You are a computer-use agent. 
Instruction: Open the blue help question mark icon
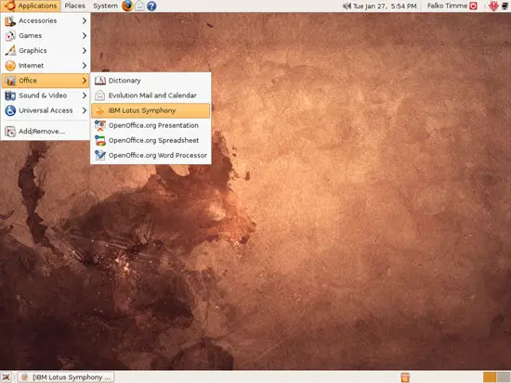[151, 6]
